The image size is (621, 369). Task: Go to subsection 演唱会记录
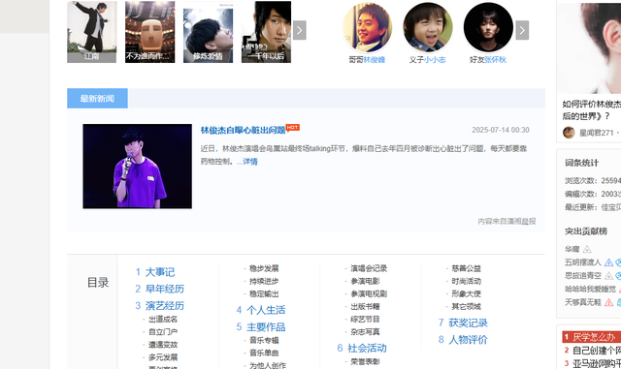369,268
